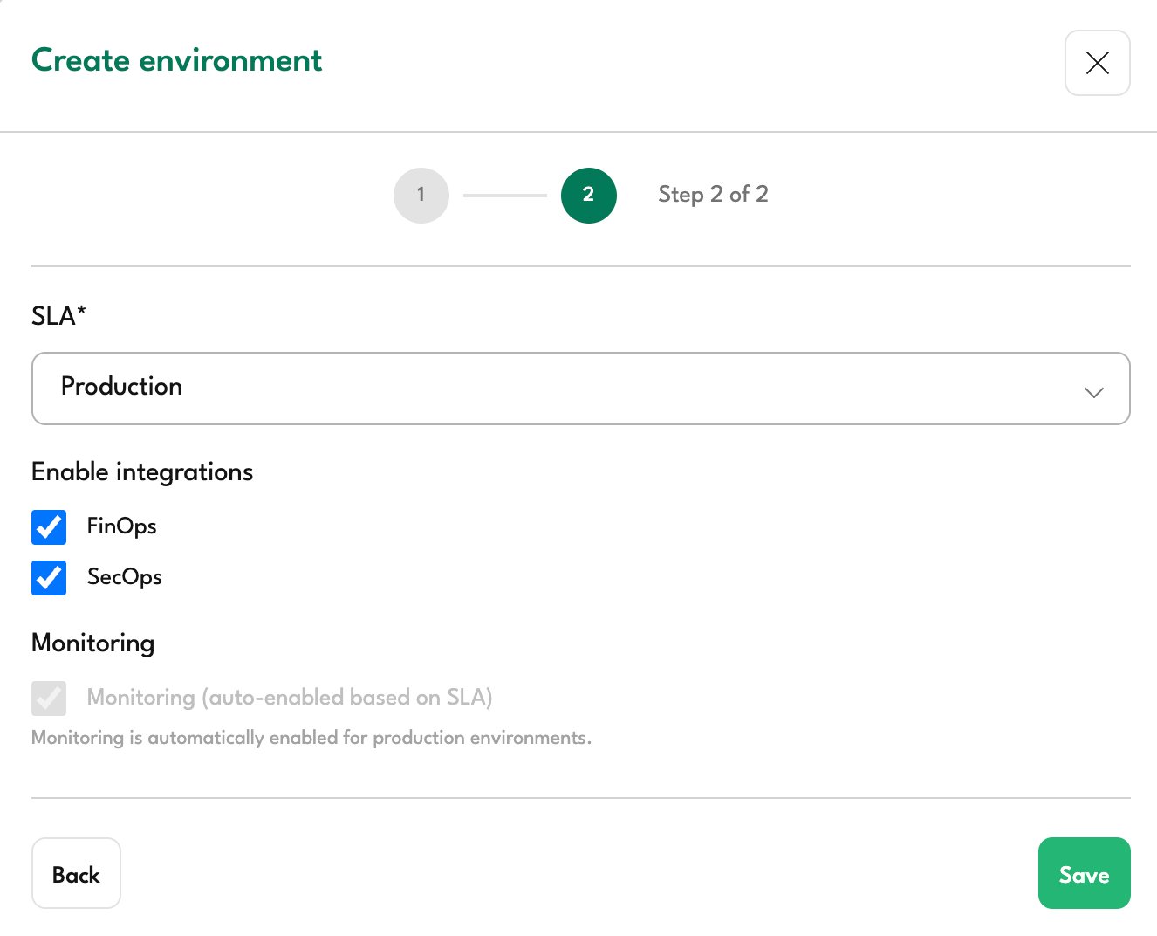Click the checkmark icon inside the FinOps checkbox
The width and height of the screenshot is (1157, 936).
point(49,527)
